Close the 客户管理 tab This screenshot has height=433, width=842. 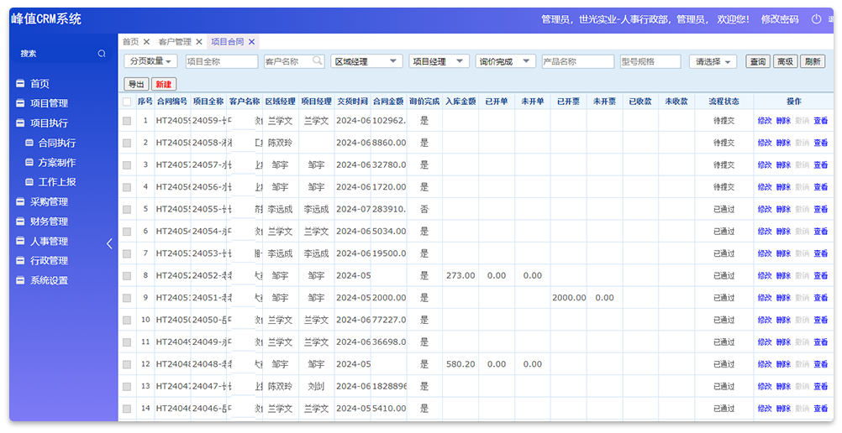coord(198,42)
